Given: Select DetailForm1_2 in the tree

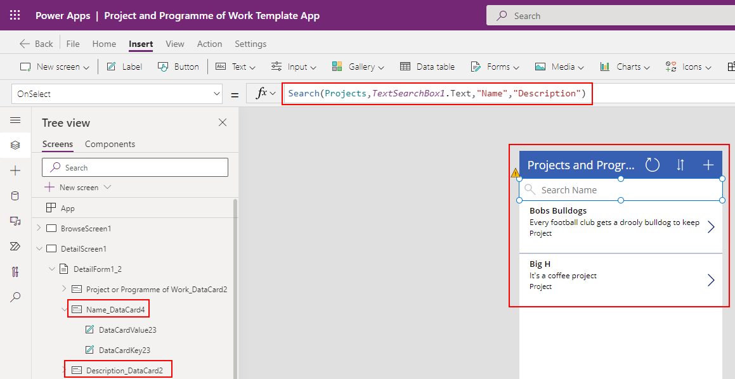Looking at the screenshot, I should (x=96, y=269).
